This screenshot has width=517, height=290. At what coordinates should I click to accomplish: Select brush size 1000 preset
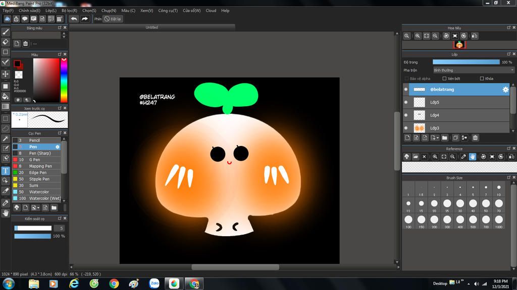coord(499,221)
